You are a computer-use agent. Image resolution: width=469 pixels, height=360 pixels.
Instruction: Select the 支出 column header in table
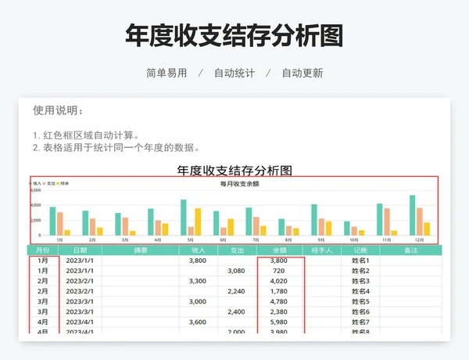pyautogui.click(x=237, y=250)
